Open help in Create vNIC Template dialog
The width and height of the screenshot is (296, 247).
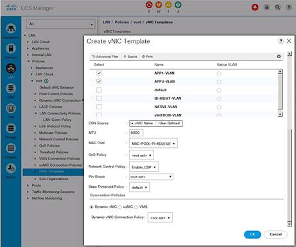pyautogui.click(x=281, y=41)
